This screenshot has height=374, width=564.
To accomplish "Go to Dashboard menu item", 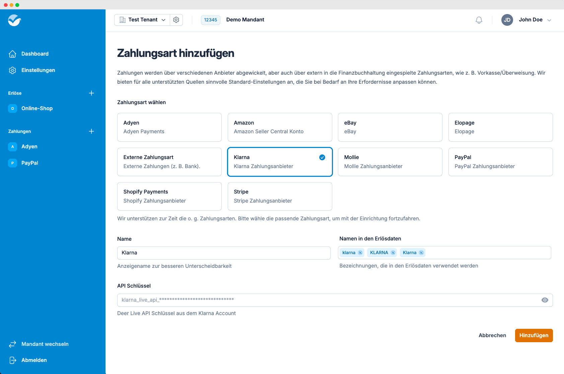I will (35, 54).
